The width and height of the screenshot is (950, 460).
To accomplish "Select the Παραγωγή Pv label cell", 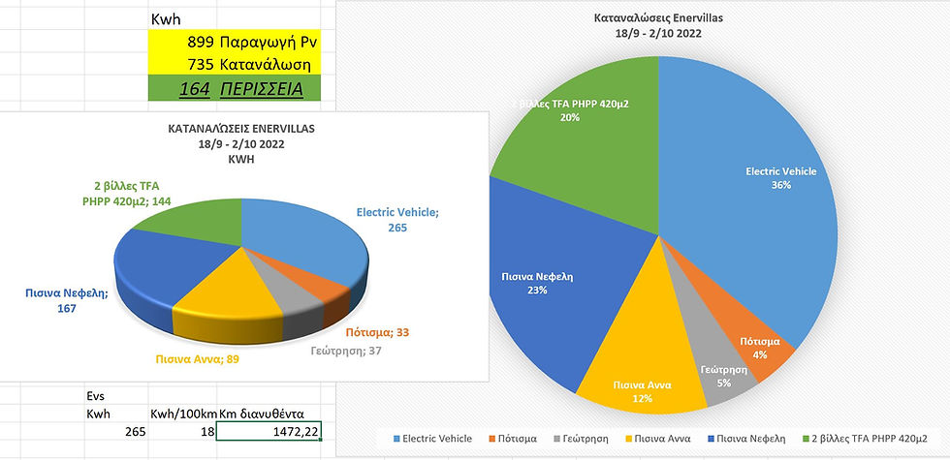I will [268, 42].
